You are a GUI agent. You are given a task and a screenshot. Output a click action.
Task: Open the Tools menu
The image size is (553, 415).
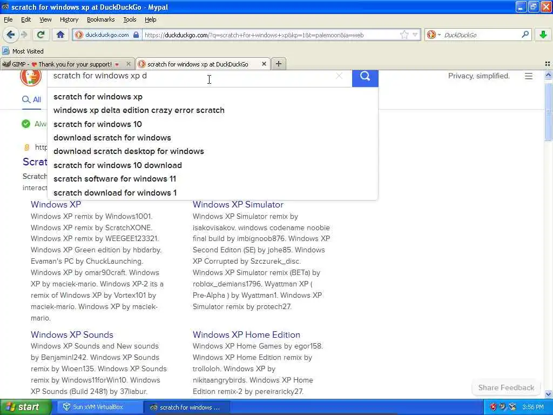click(x=130, y=19)
